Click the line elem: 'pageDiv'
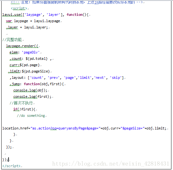 (25, 52)
